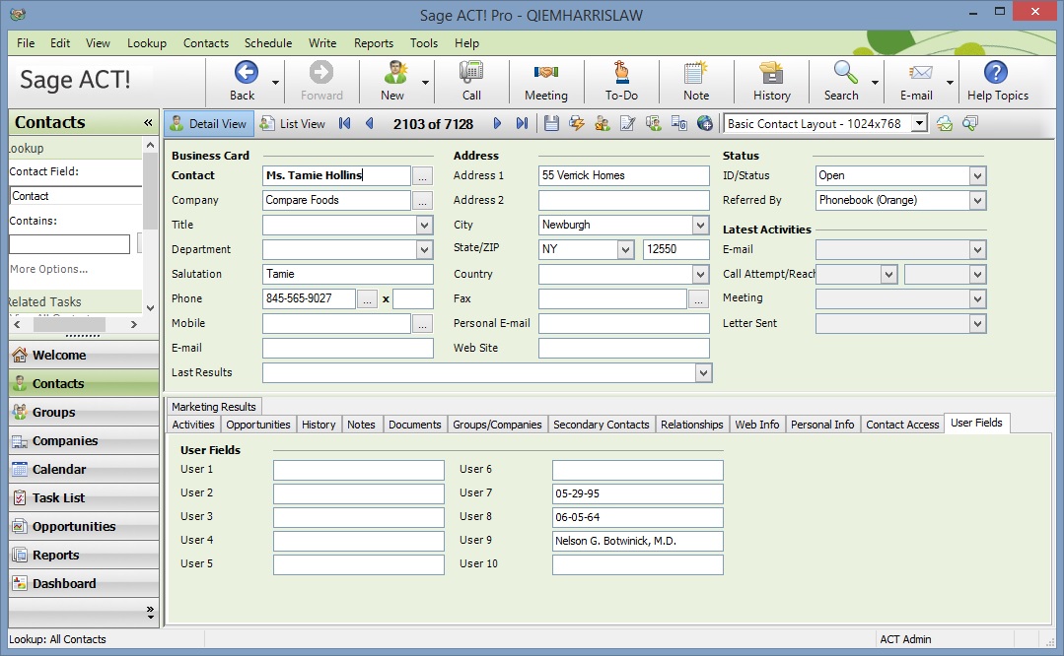Click the More Options link

click(x=49, y=269)
